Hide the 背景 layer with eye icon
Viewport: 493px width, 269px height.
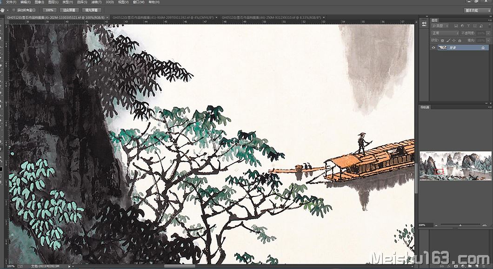click(433, 48)
